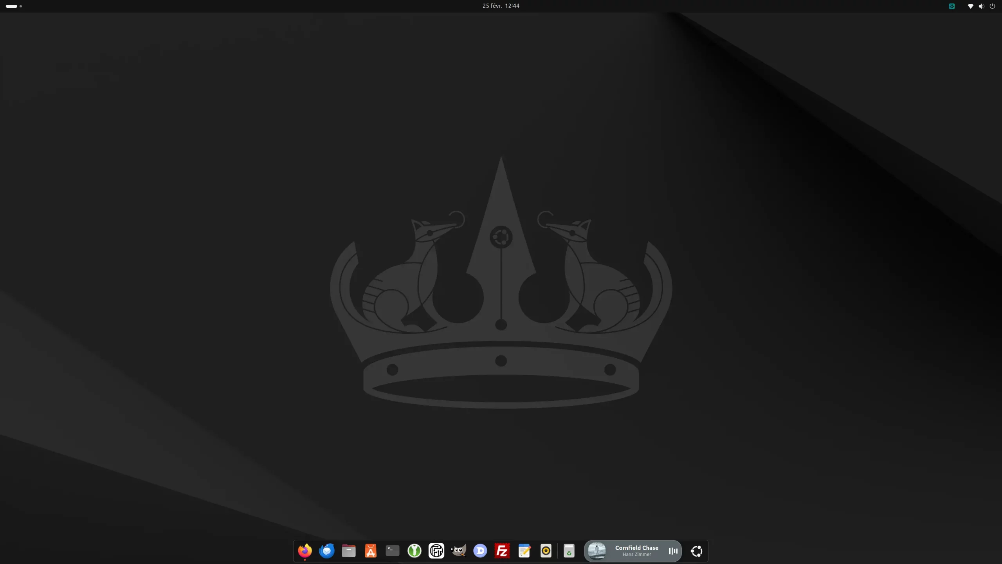Launch the Ubuntu App Center
Screen dimensions: 1002x564
click(x=370, y=551)
